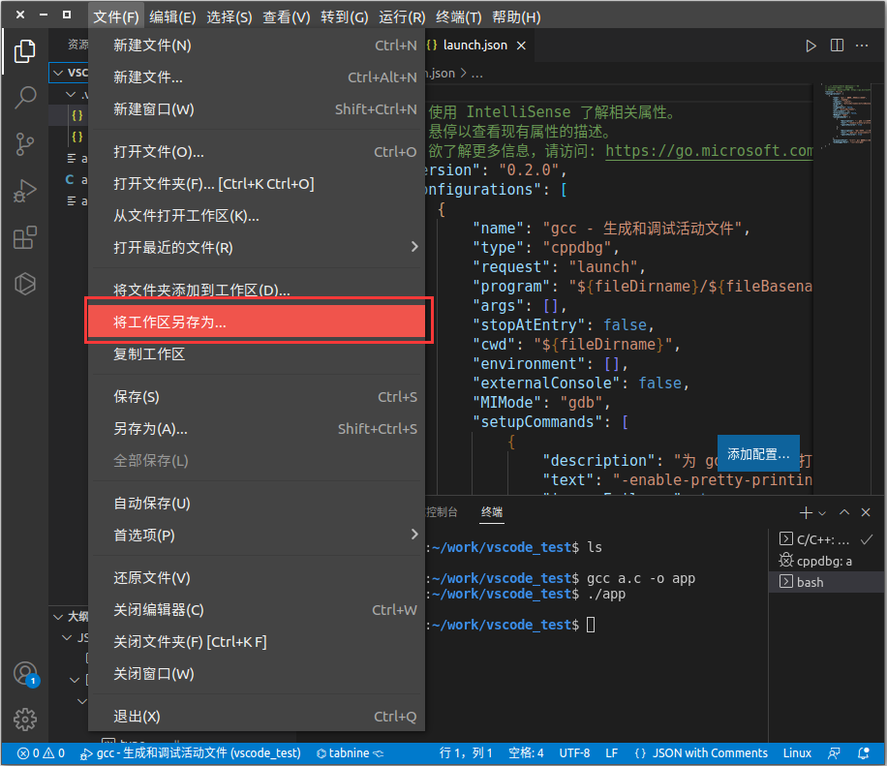Choose 打开文件夹(F)... menu item
The width and height of the screenshot is (887, 766).
[257, 184]
